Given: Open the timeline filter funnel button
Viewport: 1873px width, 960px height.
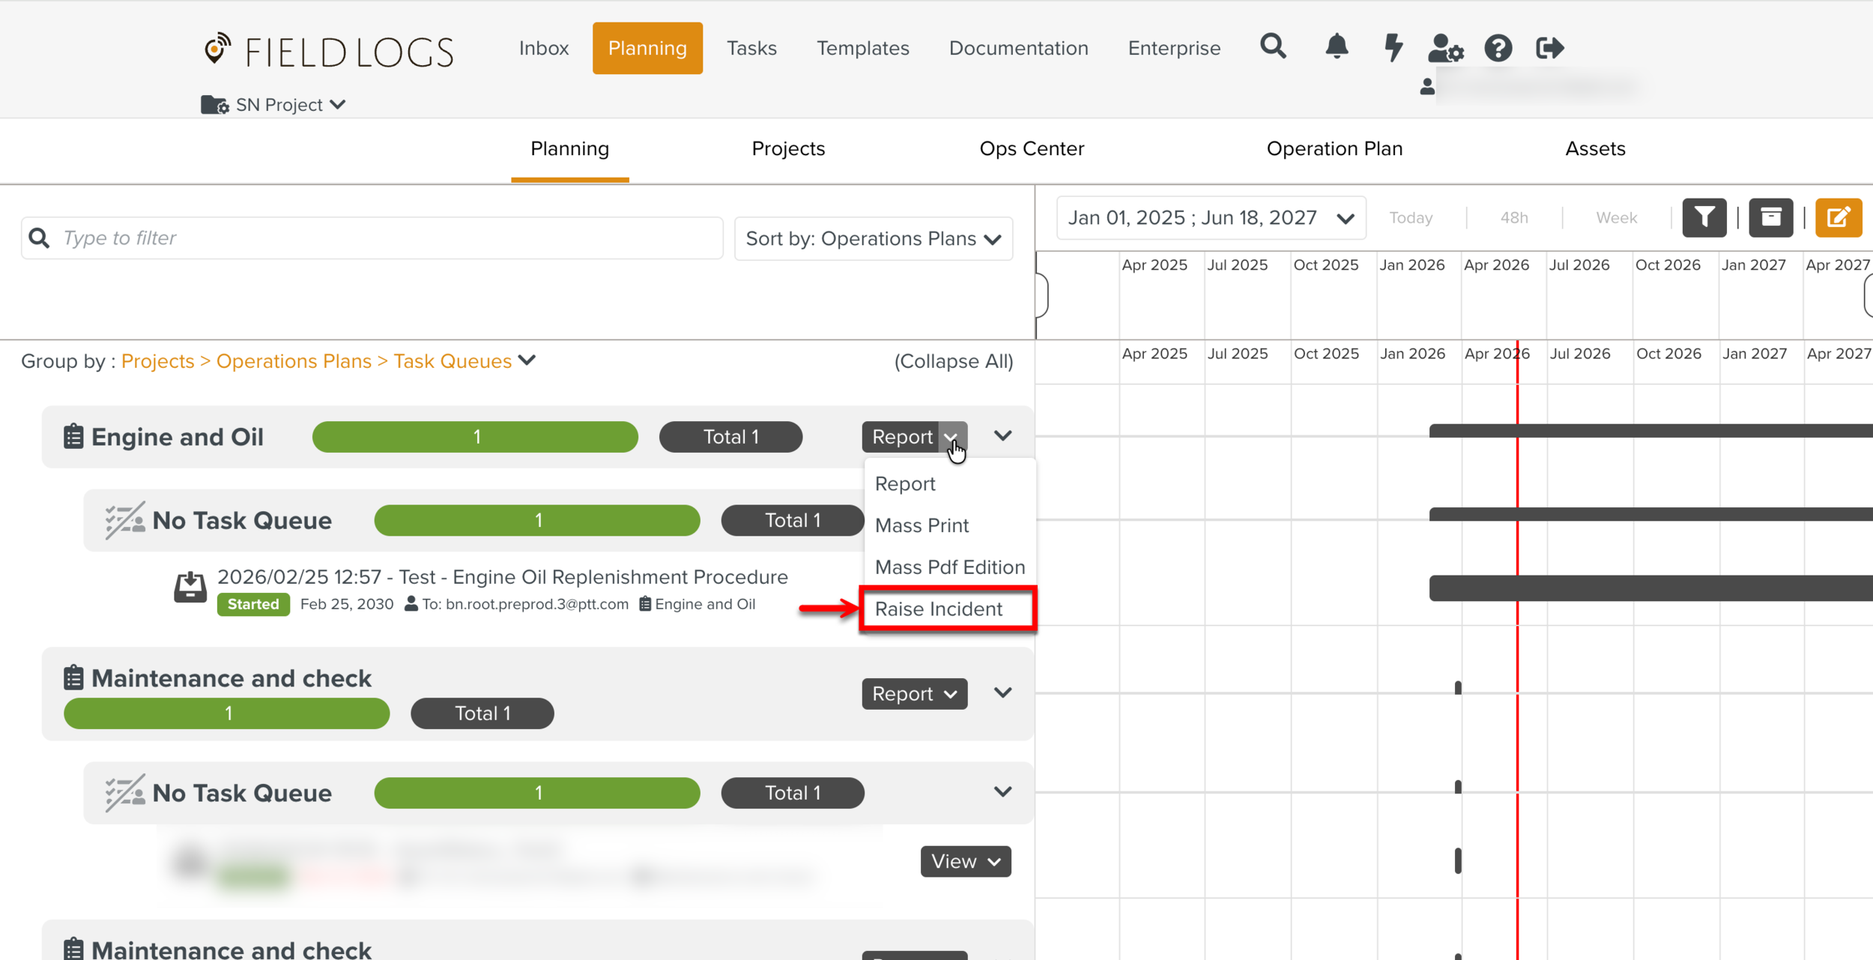Looking at the screenshot, I should pos(1704,217).
